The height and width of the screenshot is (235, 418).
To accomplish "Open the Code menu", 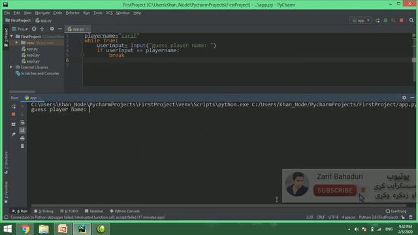I will click(57, 13).
